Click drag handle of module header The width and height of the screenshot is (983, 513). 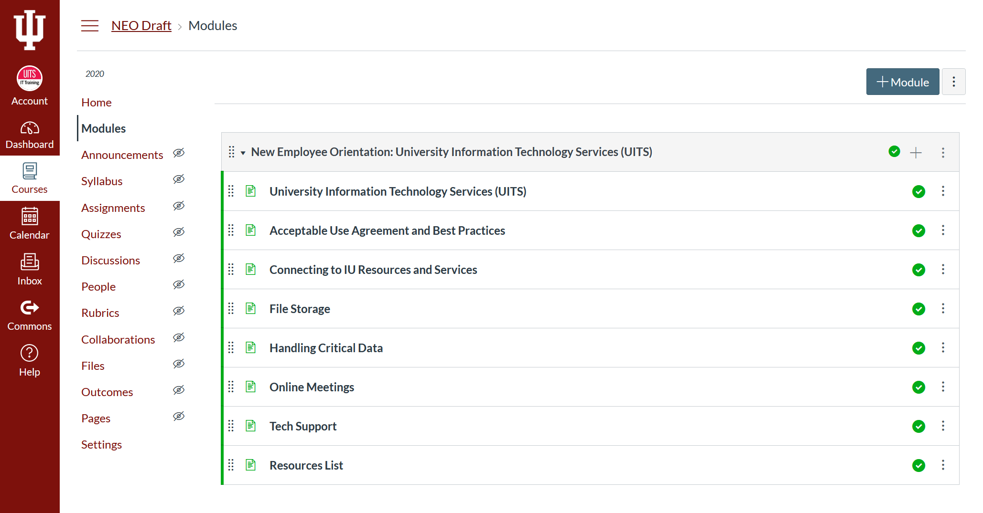(231, 152)
